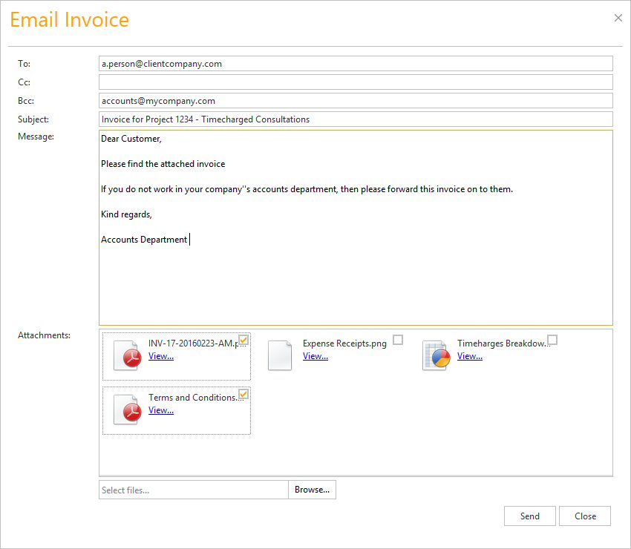Focus the Bcc address field
Viewport: 631px width, 549px height.
[x=356, y=101]
